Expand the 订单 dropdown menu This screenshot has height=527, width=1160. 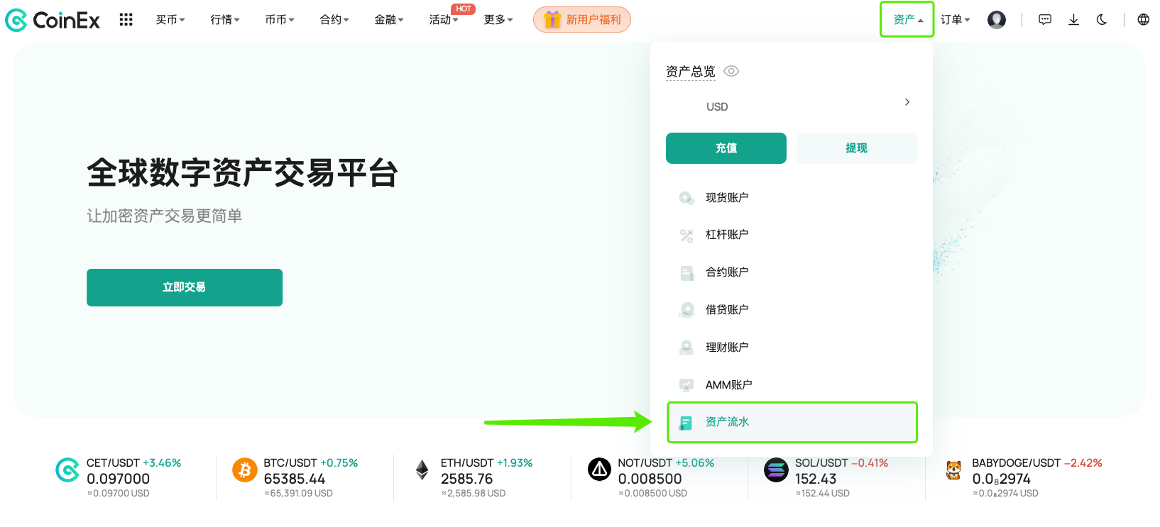tap(956, 20)
